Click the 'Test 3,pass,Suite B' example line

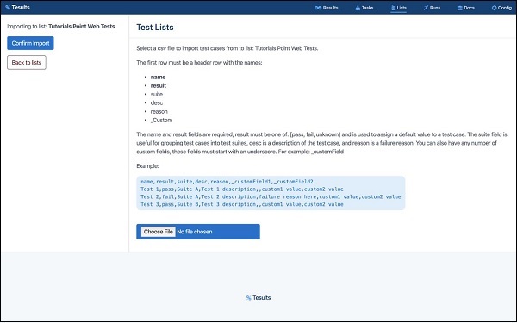pos(242,204)
